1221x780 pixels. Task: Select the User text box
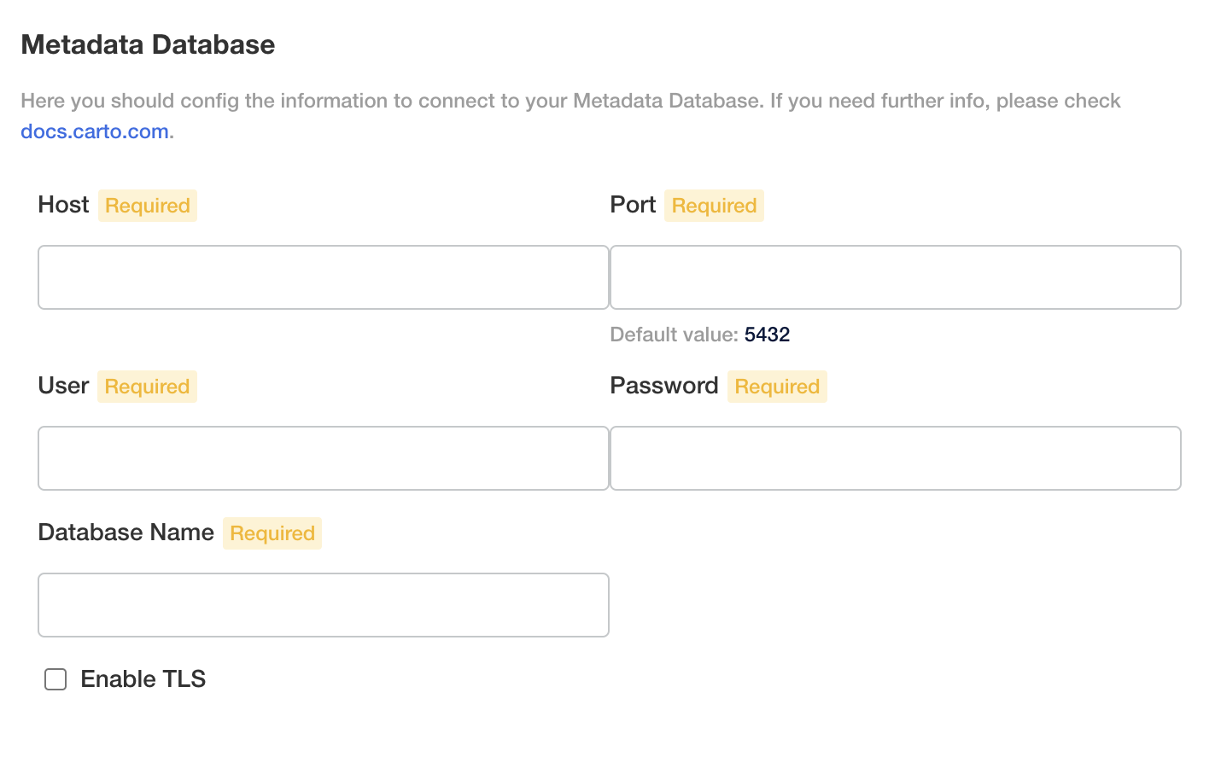tap(323, 458)
